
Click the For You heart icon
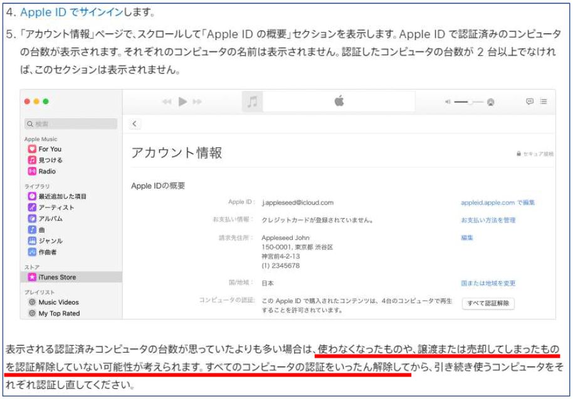[32, 149]
